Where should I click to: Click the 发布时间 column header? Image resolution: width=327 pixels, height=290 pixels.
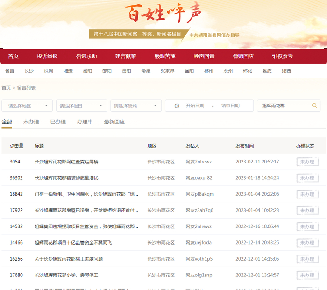(245, 146)
